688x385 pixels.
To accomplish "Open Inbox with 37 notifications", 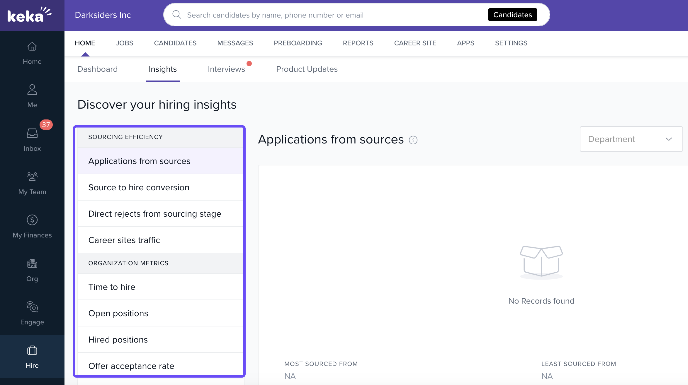I will (32, 134).
